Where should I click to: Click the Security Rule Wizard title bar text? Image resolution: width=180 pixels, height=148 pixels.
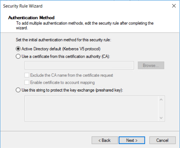(x=23, y=6)
